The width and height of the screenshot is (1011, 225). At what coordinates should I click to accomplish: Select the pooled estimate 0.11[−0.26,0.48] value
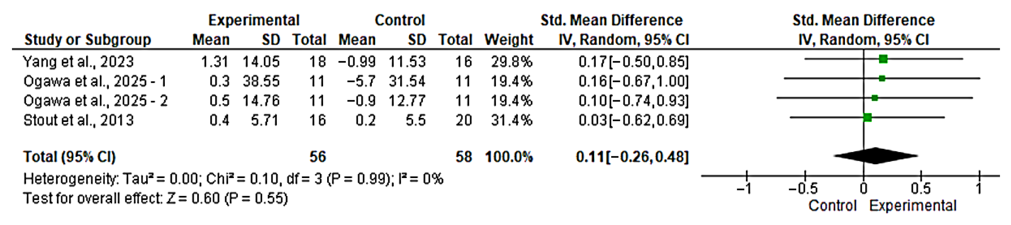(x=632, y=157)
